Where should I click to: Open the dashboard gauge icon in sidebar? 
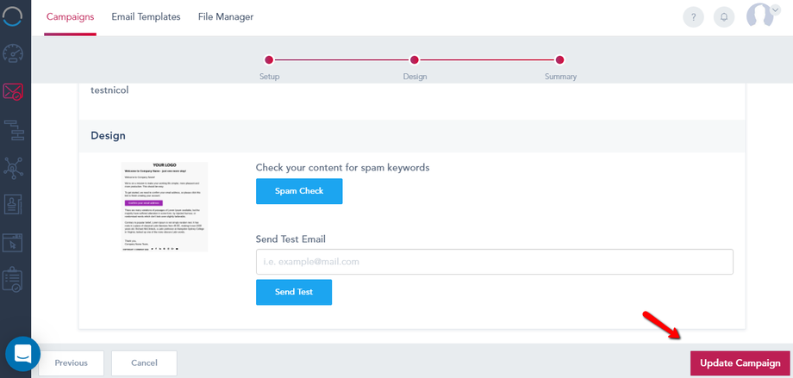[13, 53]
